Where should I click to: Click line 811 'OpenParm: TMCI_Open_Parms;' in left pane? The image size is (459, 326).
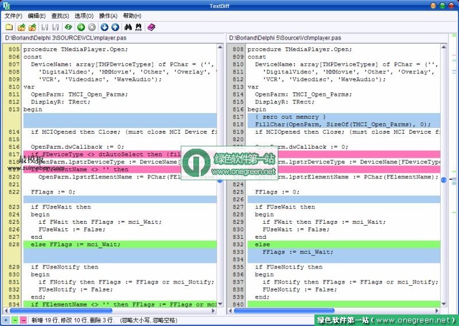click(x=79, y=94)
